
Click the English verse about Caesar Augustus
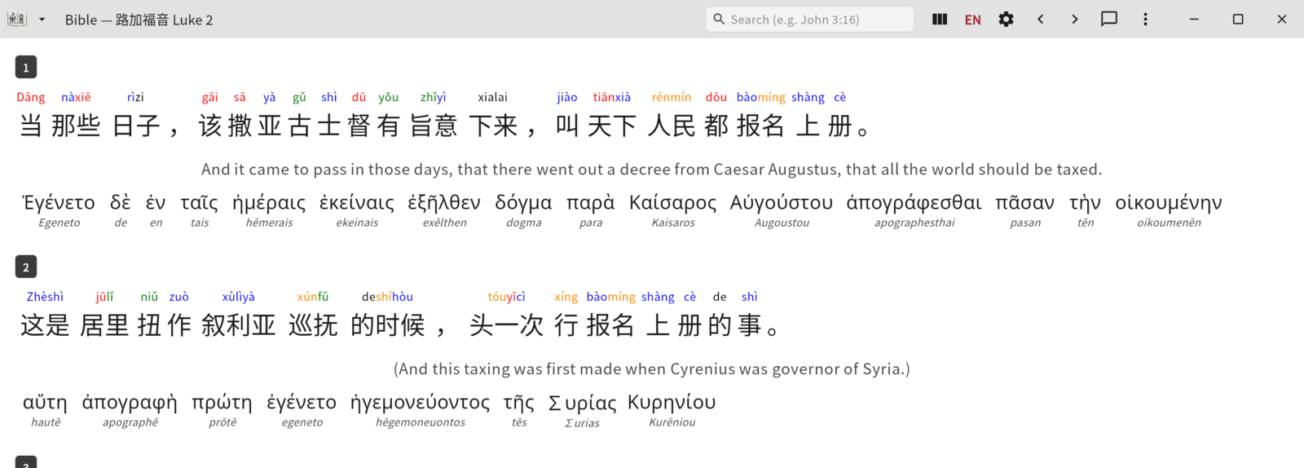(x=651, y=170)
